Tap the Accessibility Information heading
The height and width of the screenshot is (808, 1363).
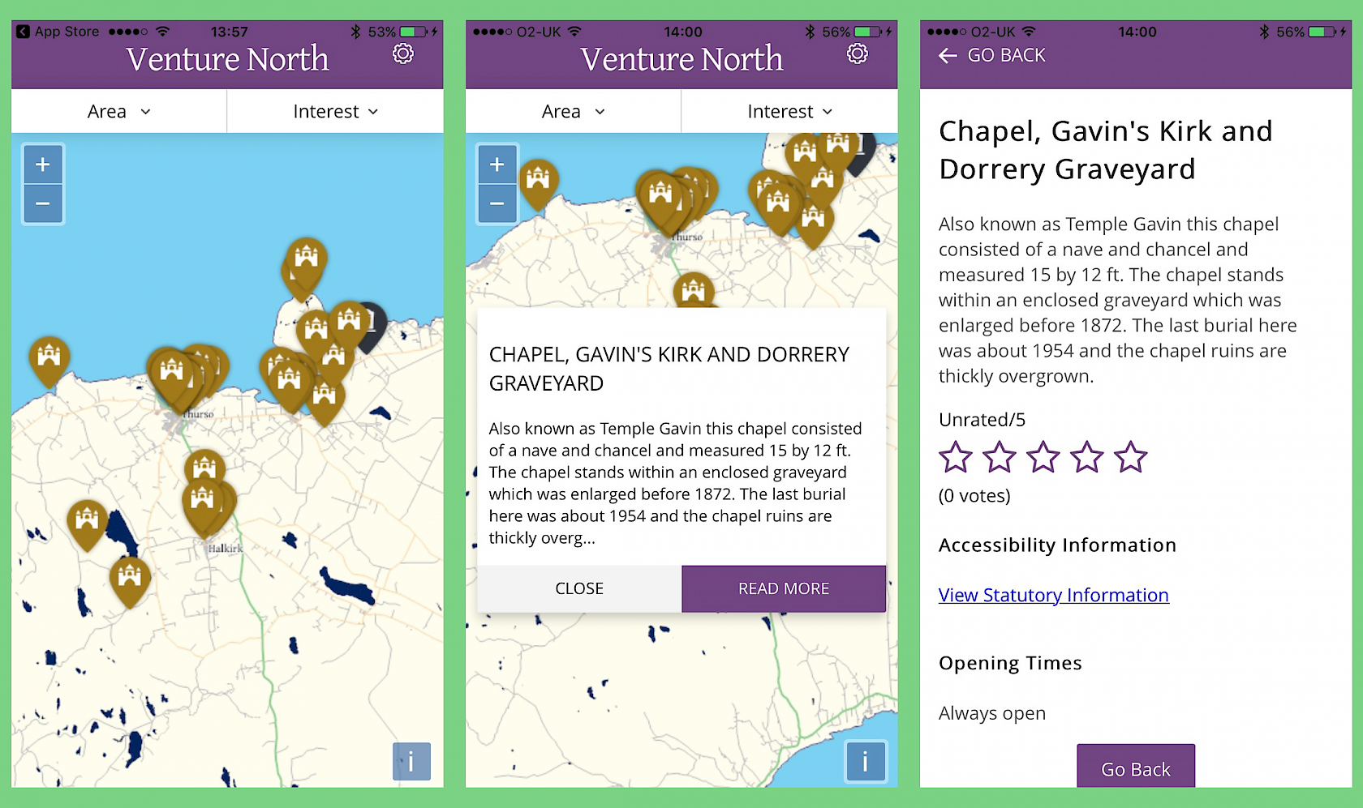(x=1057, y=545)
